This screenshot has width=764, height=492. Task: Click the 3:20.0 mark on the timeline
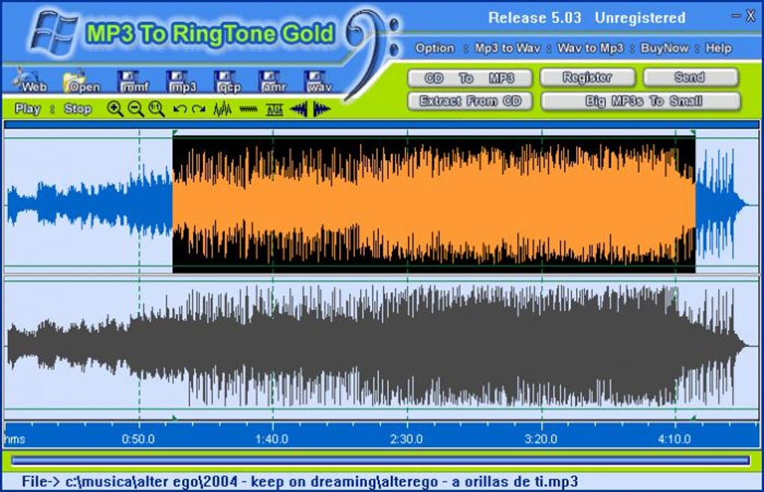pyautogui.click(x=541, y=440)
